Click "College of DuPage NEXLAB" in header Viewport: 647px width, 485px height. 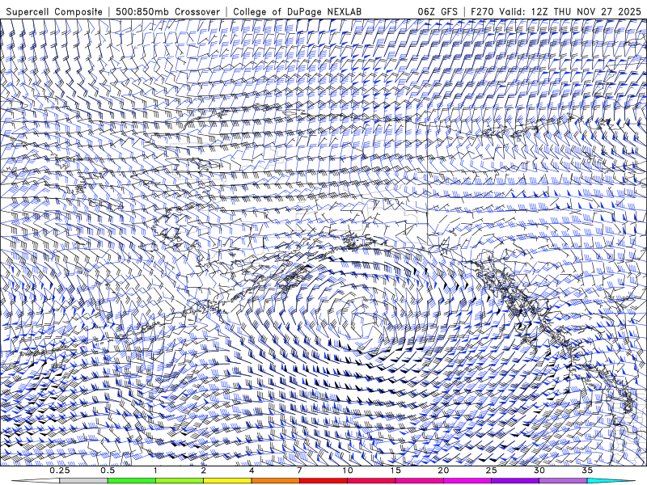297,11
